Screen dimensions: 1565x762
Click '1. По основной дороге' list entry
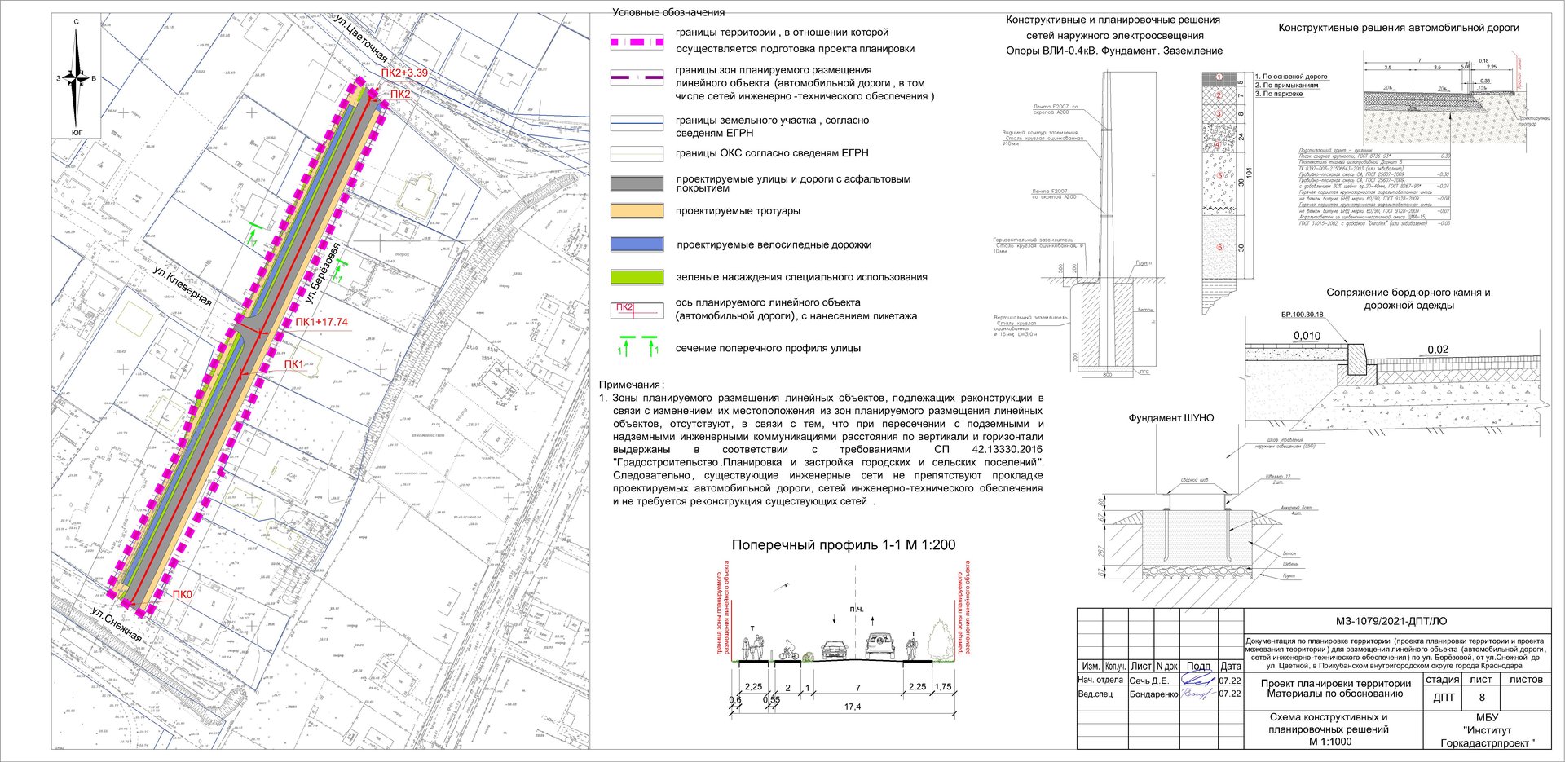click(1291, 77)
